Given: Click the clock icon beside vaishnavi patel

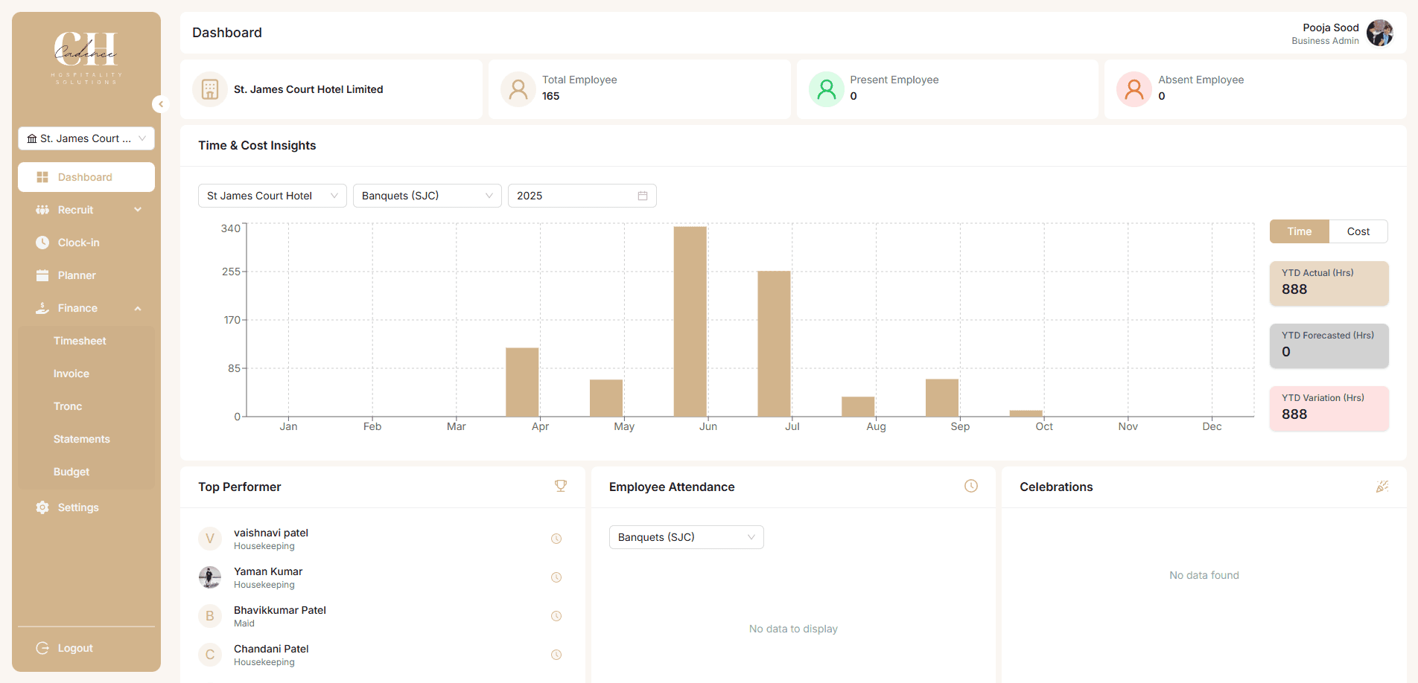Looking at the screenshot, I should (556, 539).
